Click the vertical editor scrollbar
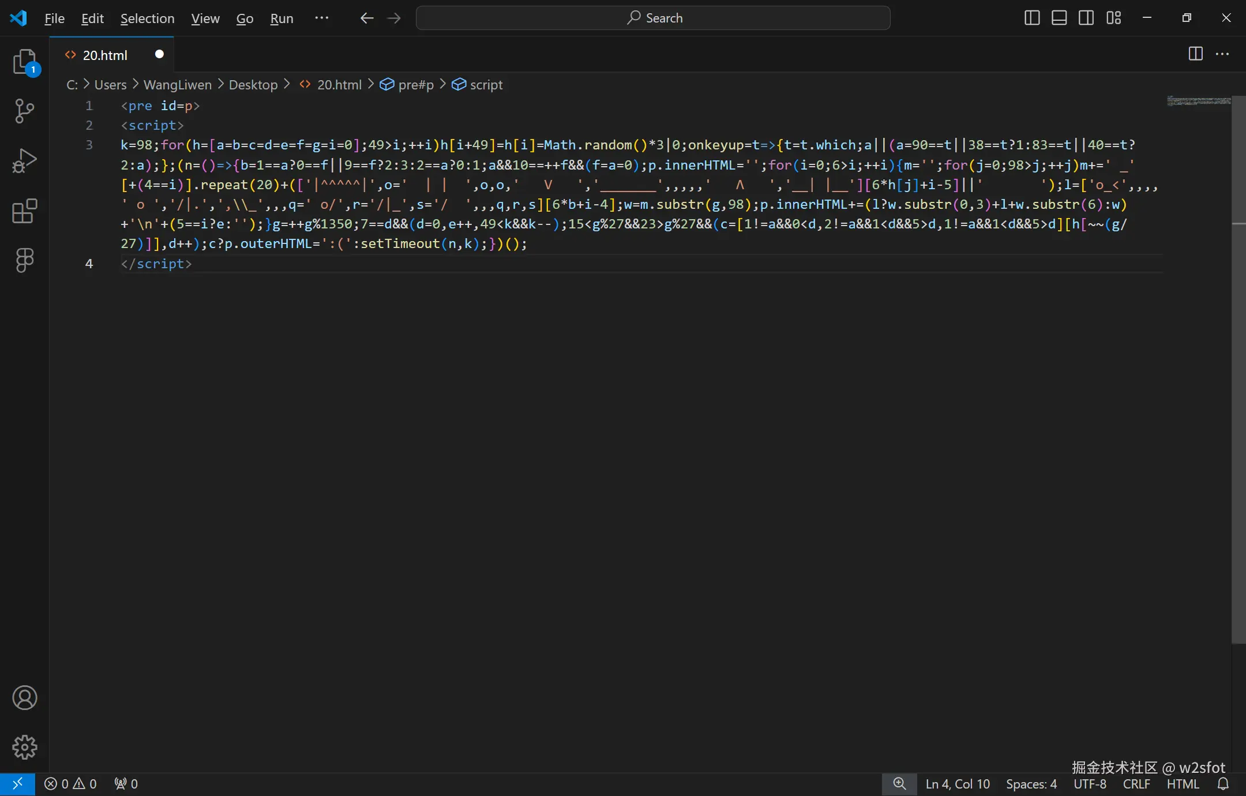1246x796 pixels. point(1238,369)
